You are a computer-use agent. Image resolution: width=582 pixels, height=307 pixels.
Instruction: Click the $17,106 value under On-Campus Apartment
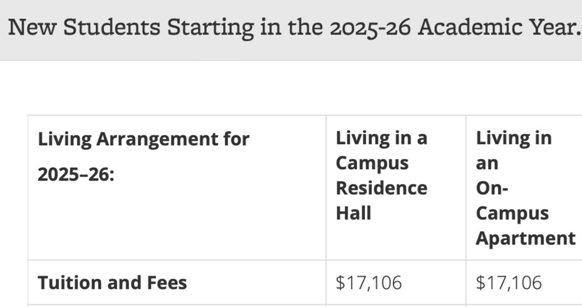pos(509,283)
